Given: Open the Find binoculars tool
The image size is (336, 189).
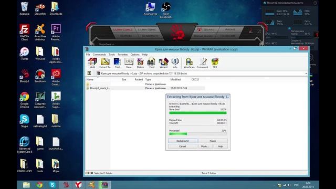Looking at the screenshot, I should [152, 63].
